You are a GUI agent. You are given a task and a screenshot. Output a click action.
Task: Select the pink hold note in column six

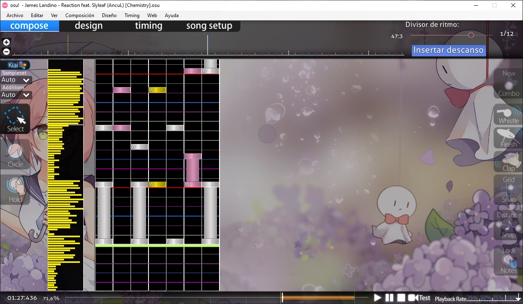coord(193,170)
